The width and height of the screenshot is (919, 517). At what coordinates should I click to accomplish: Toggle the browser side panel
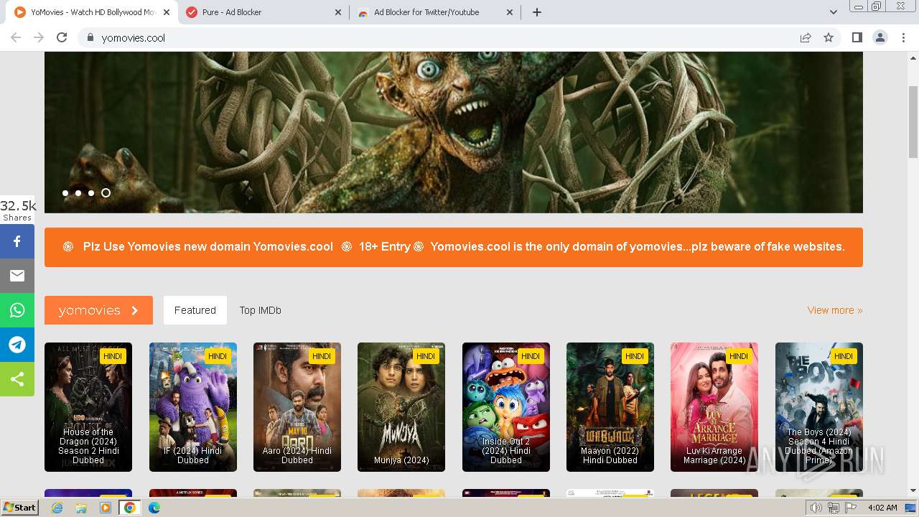[857, 37]
